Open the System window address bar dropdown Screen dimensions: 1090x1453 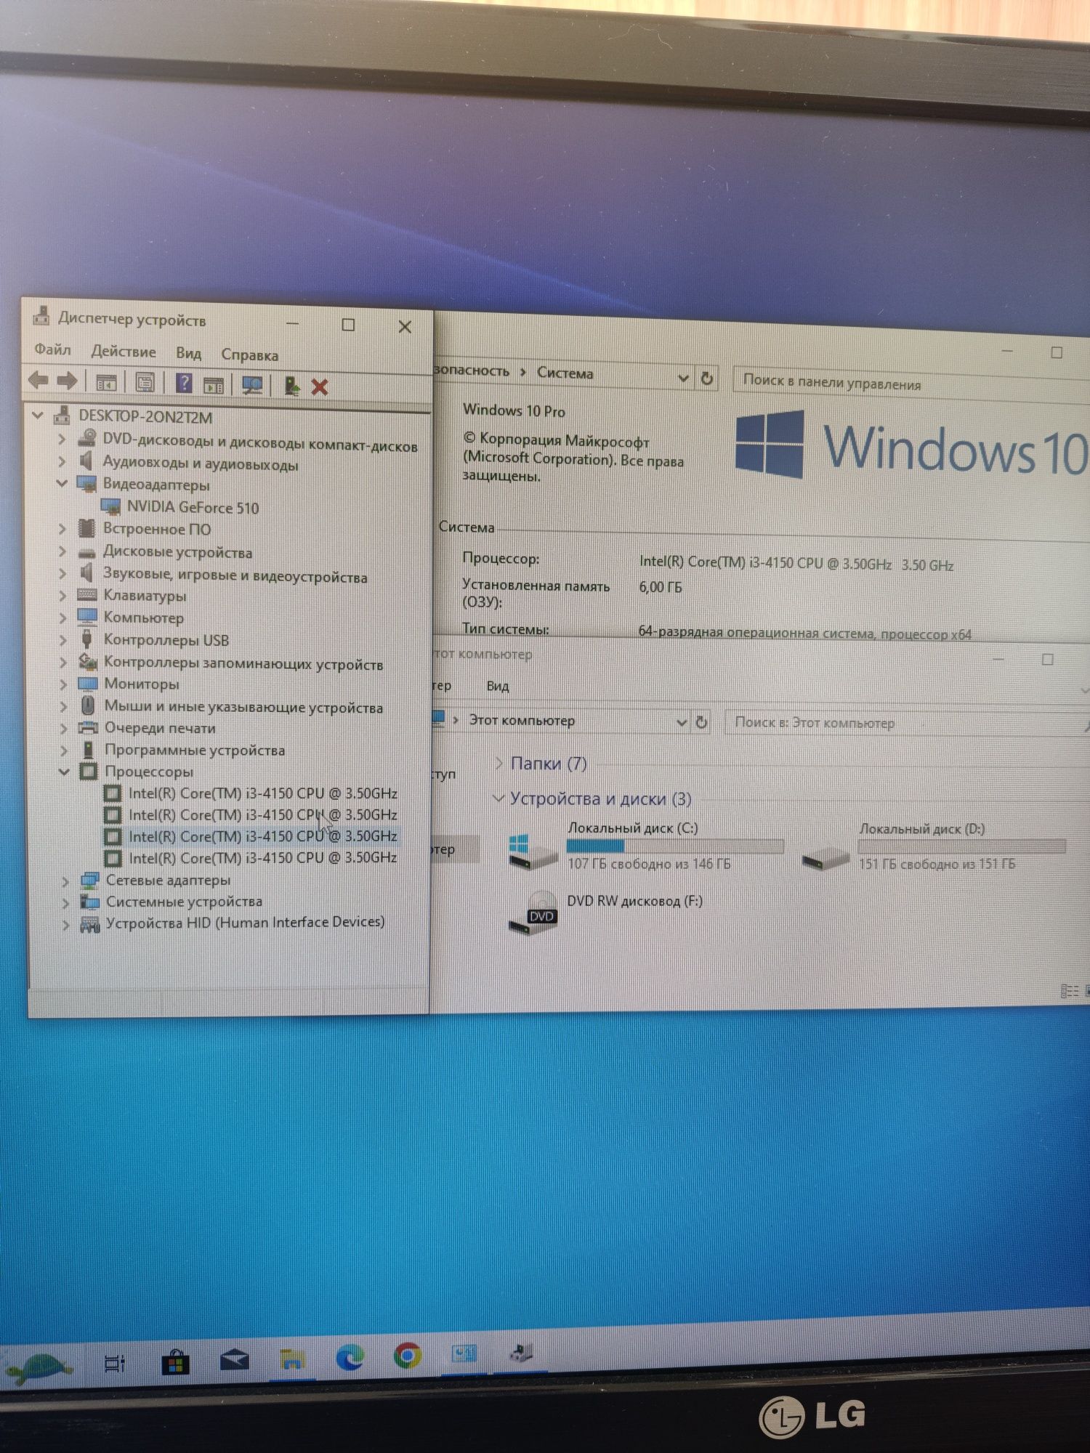(682, 378)
